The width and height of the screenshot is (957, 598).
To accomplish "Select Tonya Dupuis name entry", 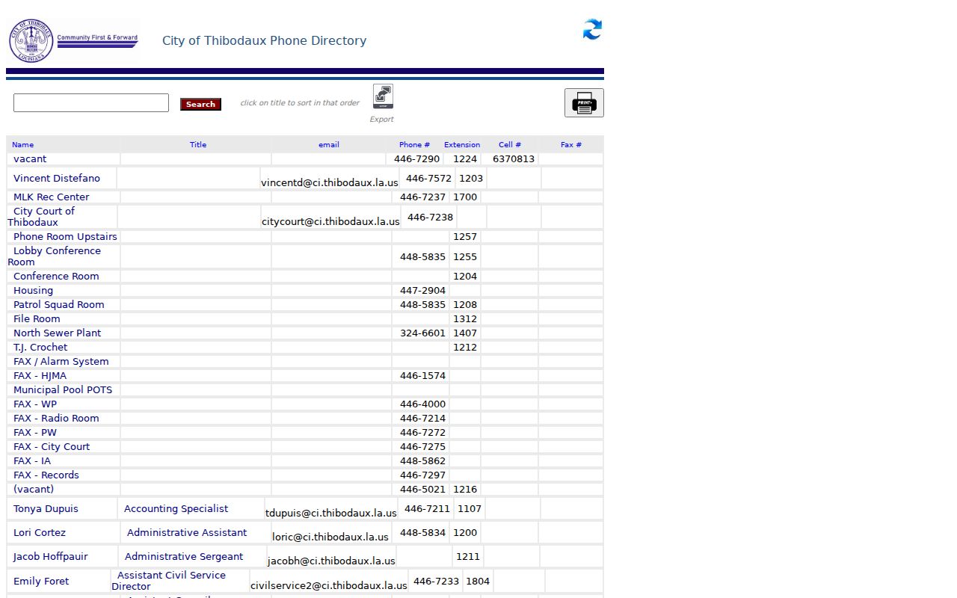I will tap(46, 509).
